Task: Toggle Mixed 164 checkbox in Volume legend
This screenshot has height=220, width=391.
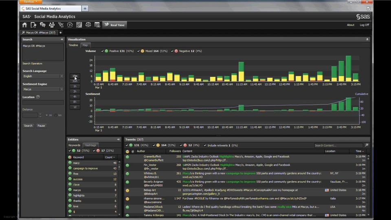Action: click(x=138, y=51)
